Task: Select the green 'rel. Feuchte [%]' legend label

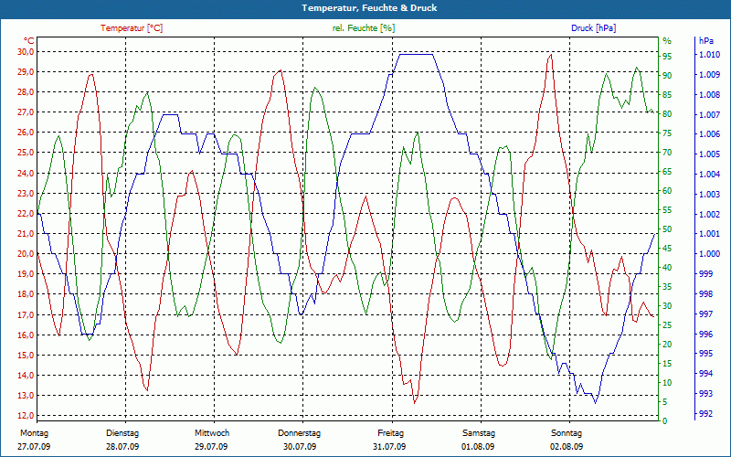Action: point(363,28)
